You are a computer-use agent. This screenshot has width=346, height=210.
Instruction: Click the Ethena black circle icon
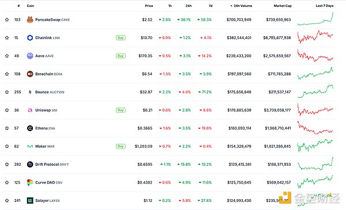coord(30,128)
